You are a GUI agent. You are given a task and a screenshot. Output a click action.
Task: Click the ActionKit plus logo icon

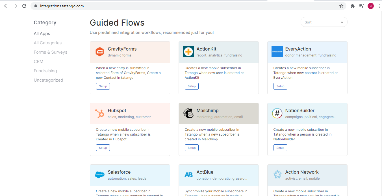[x=188, y=52]
